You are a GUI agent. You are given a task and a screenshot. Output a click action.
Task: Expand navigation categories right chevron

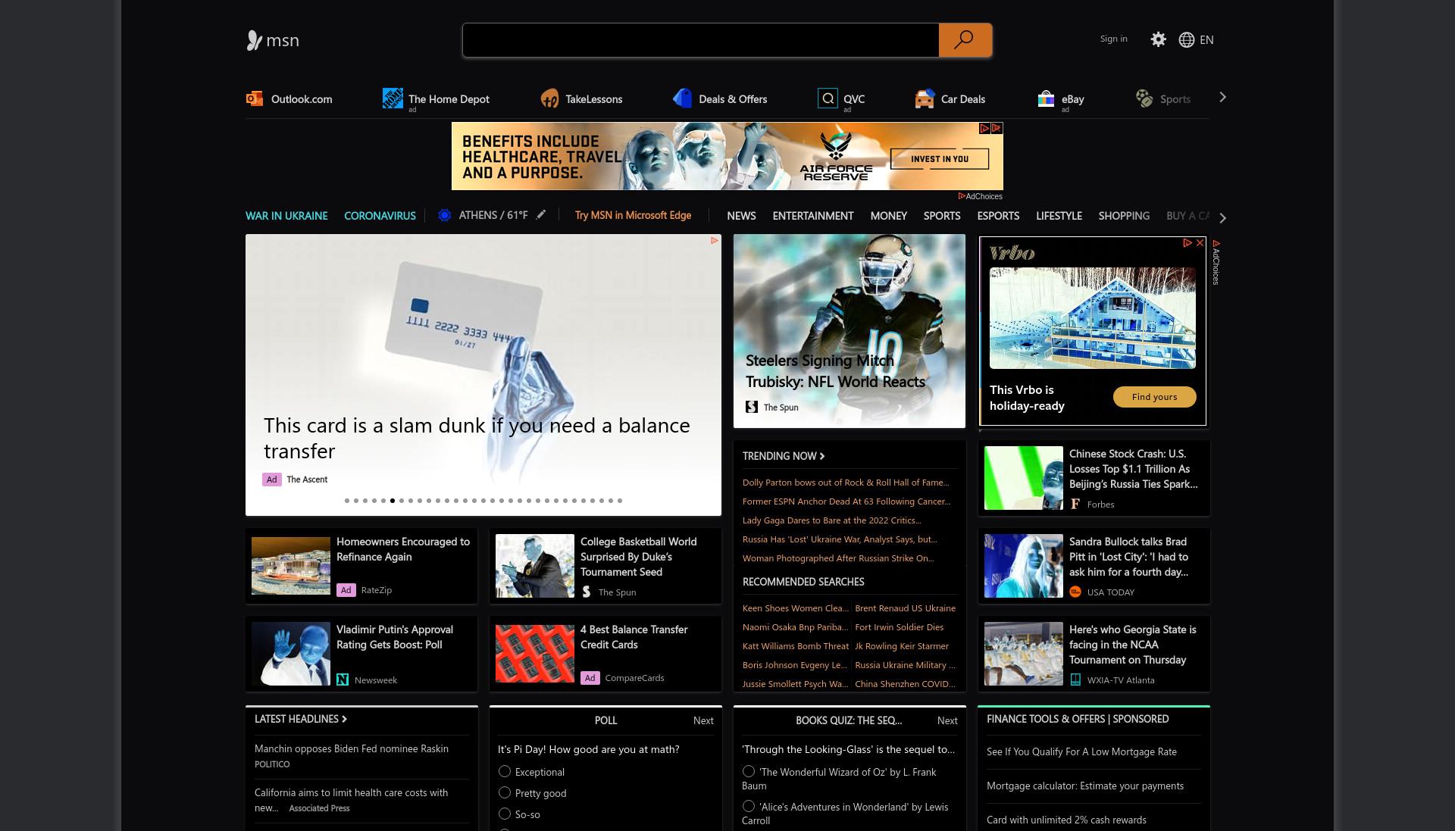(x=1222, y=217)
